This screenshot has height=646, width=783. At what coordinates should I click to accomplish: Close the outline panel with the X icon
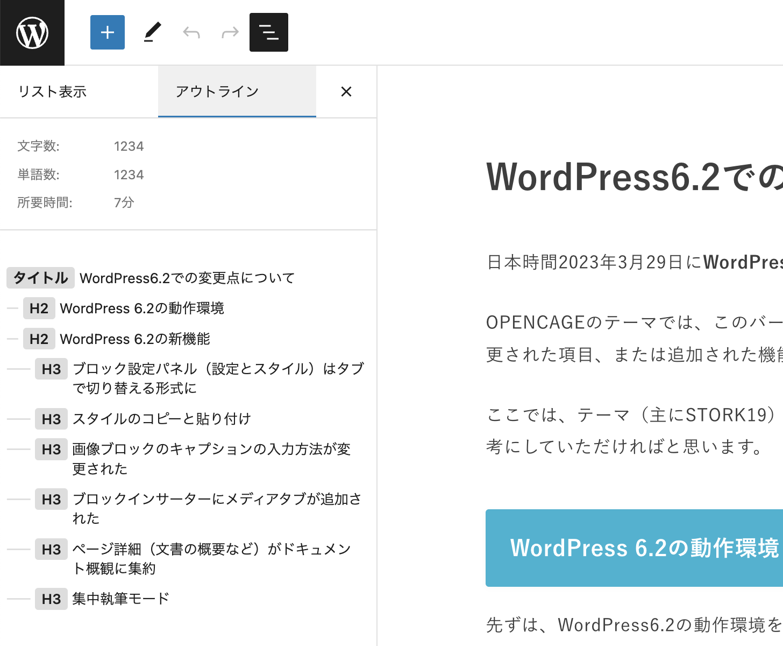point(346,92)
